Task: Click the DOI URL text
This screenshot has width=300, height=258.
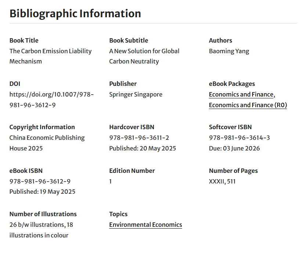Action: coord(51,100)
